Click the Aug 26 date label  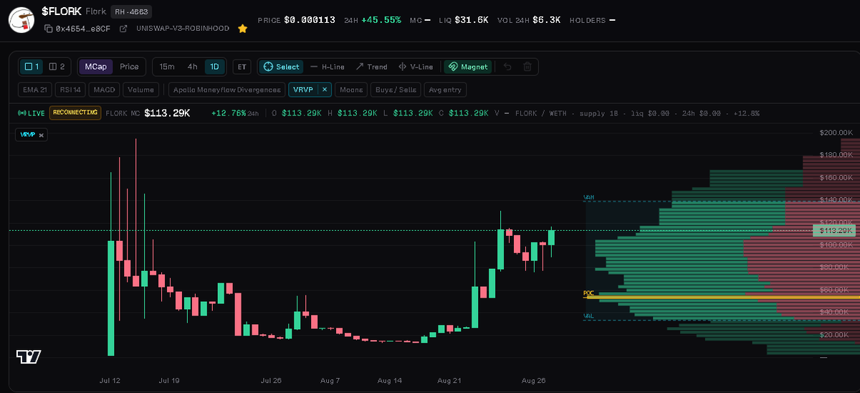tap(534, 381)
